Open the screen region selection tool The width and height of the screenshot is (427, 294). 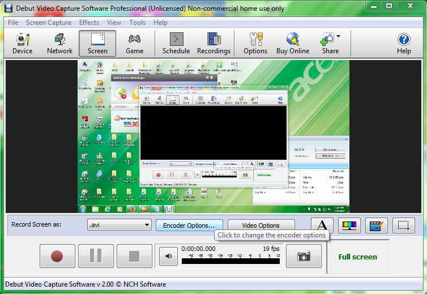pos(404,225)
